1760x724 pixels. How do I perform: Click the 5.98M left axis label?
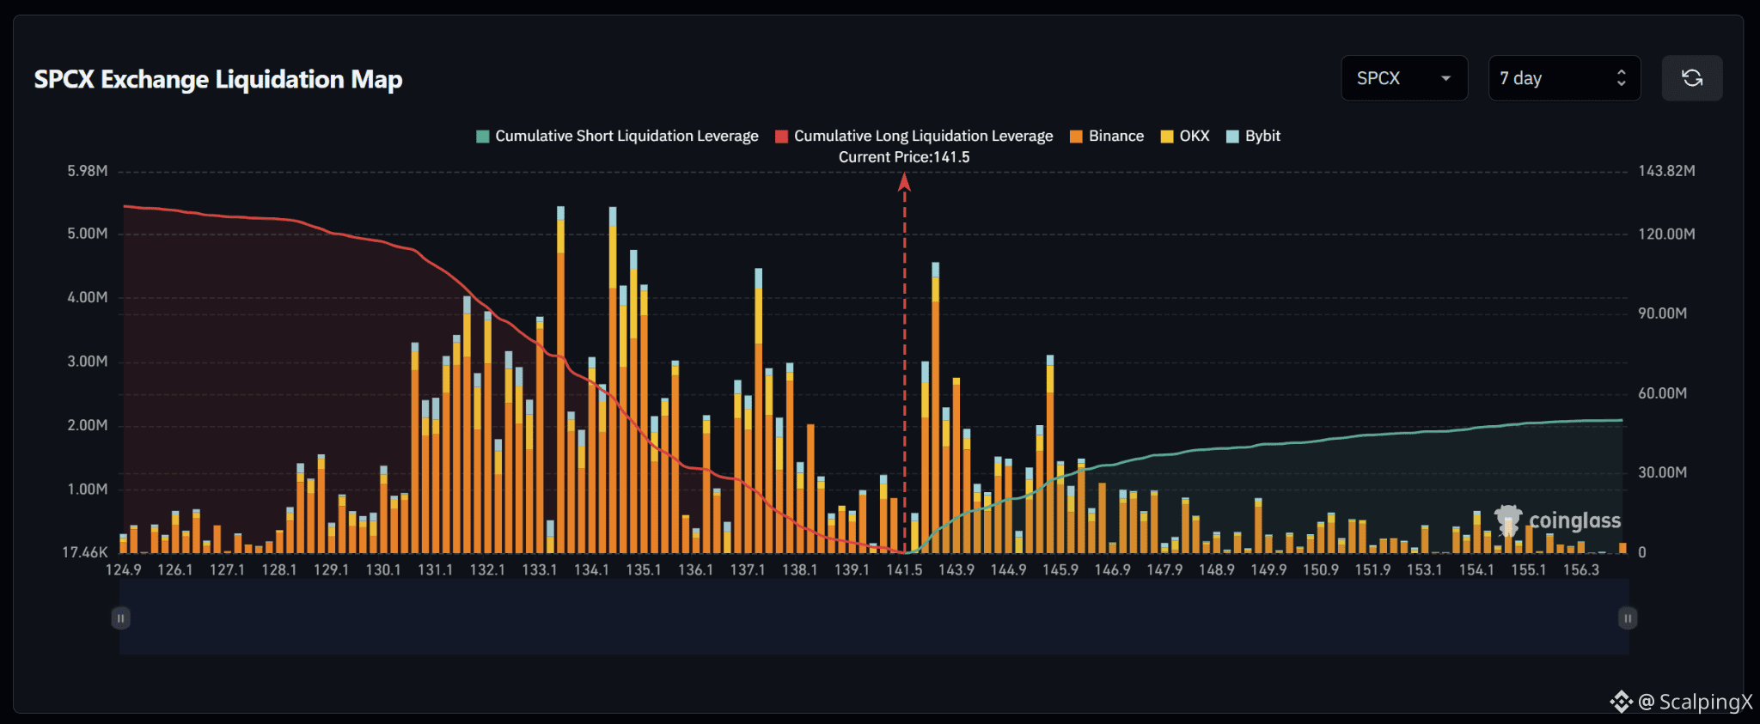point(88,171)
